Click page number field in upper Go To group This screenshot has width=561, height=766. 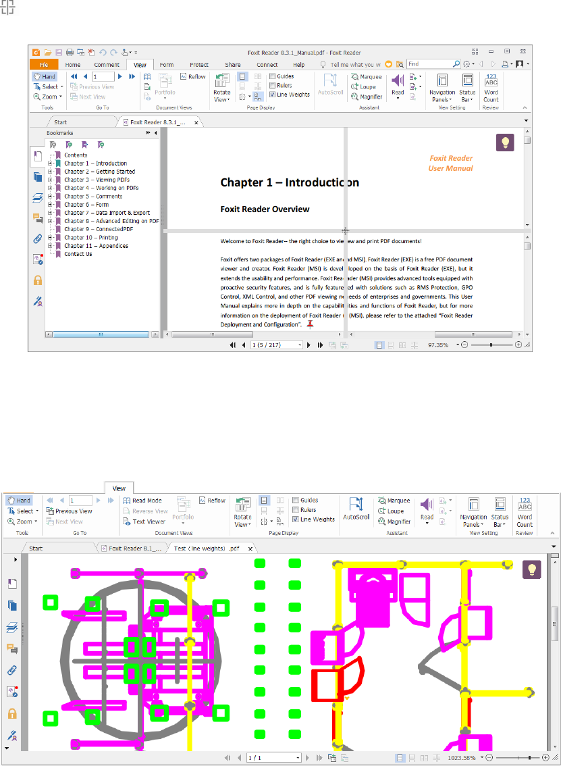[x=103, y=77]
